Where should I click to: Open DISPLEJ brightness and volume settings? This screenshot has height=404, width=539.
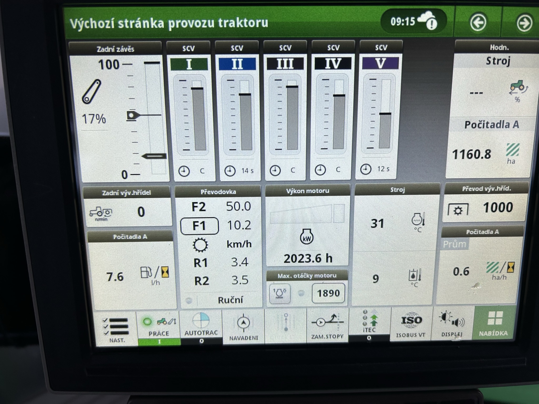pos(452,324)
